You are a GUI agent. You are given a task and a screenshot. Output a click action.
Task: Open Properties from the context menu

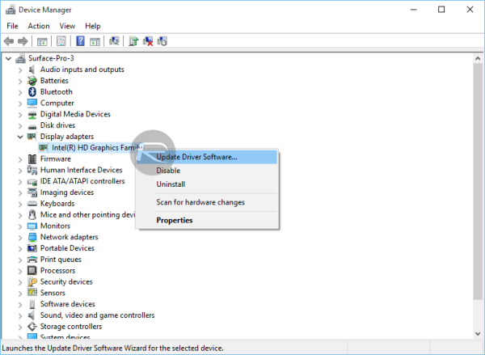[x=207, y=220]
